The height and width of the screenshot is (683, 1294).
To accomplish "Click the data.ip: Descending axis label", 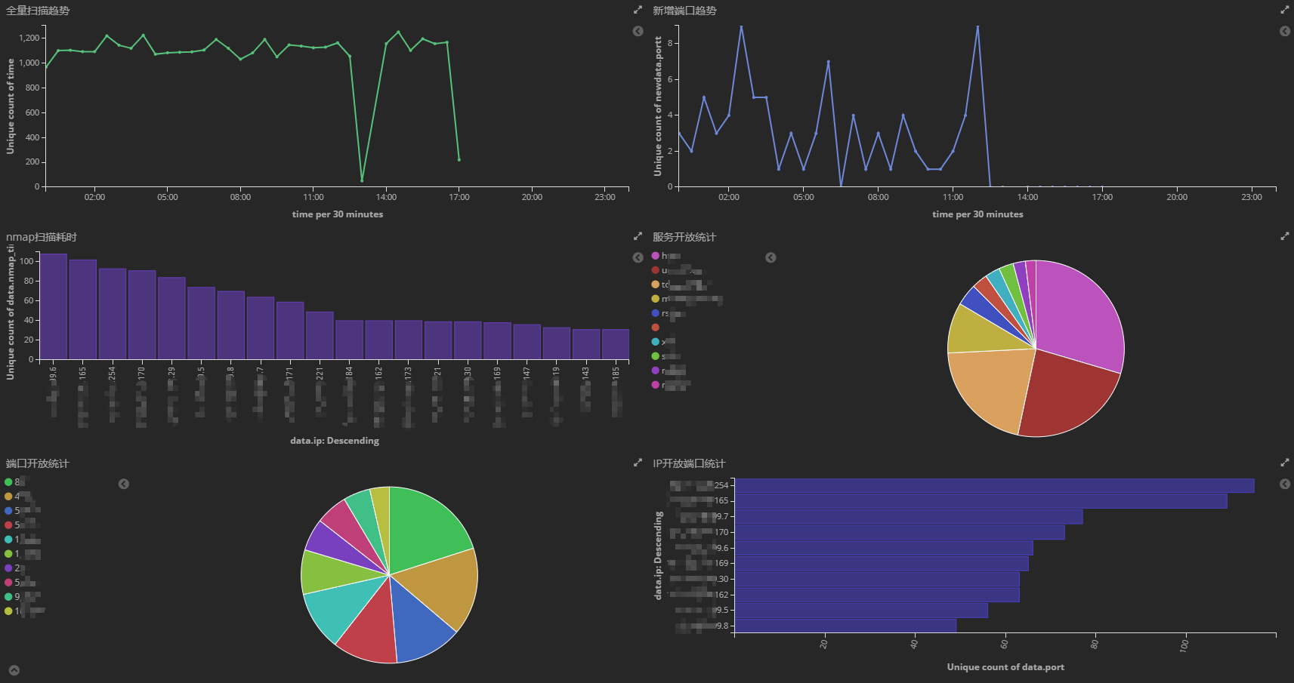I will click(x=335, y=440).
